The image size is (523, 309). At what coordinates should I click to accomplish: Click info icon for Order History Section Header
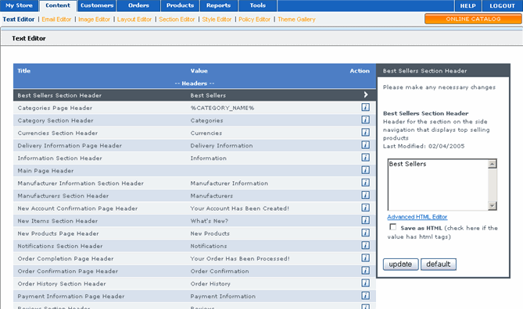pyautogui.click(x=365, y=283)
